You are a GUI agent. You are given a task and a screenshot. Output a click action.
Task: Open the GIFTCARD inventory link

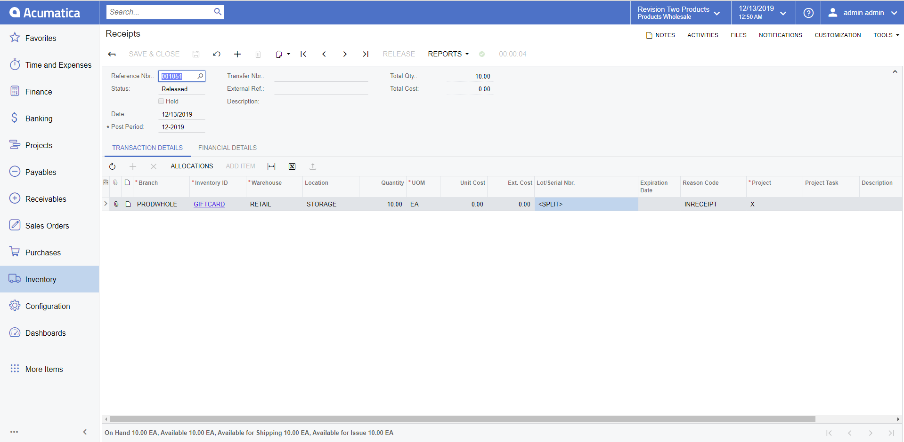[x=209, y=204]
